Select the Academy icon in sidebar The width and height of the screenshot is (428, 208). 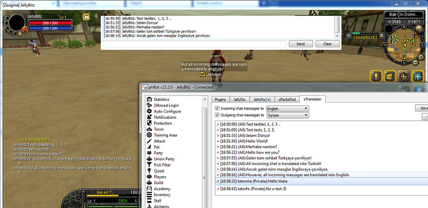tap(149, 189)
